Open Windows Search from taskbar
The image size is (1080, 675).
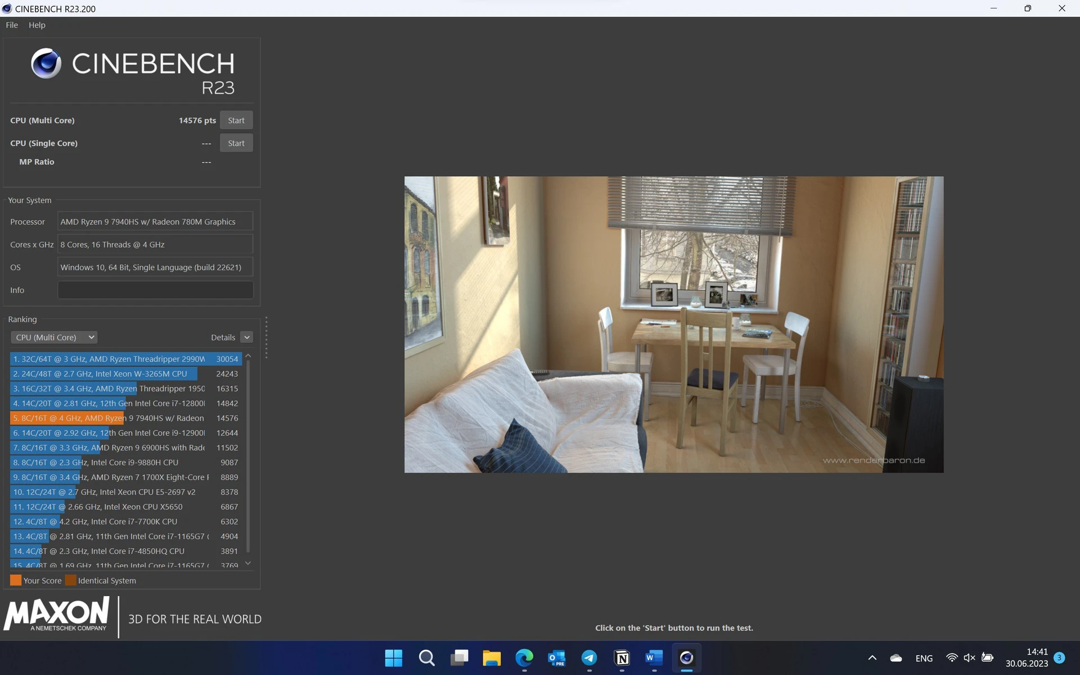pyautogui.click(x=426, y=658)
